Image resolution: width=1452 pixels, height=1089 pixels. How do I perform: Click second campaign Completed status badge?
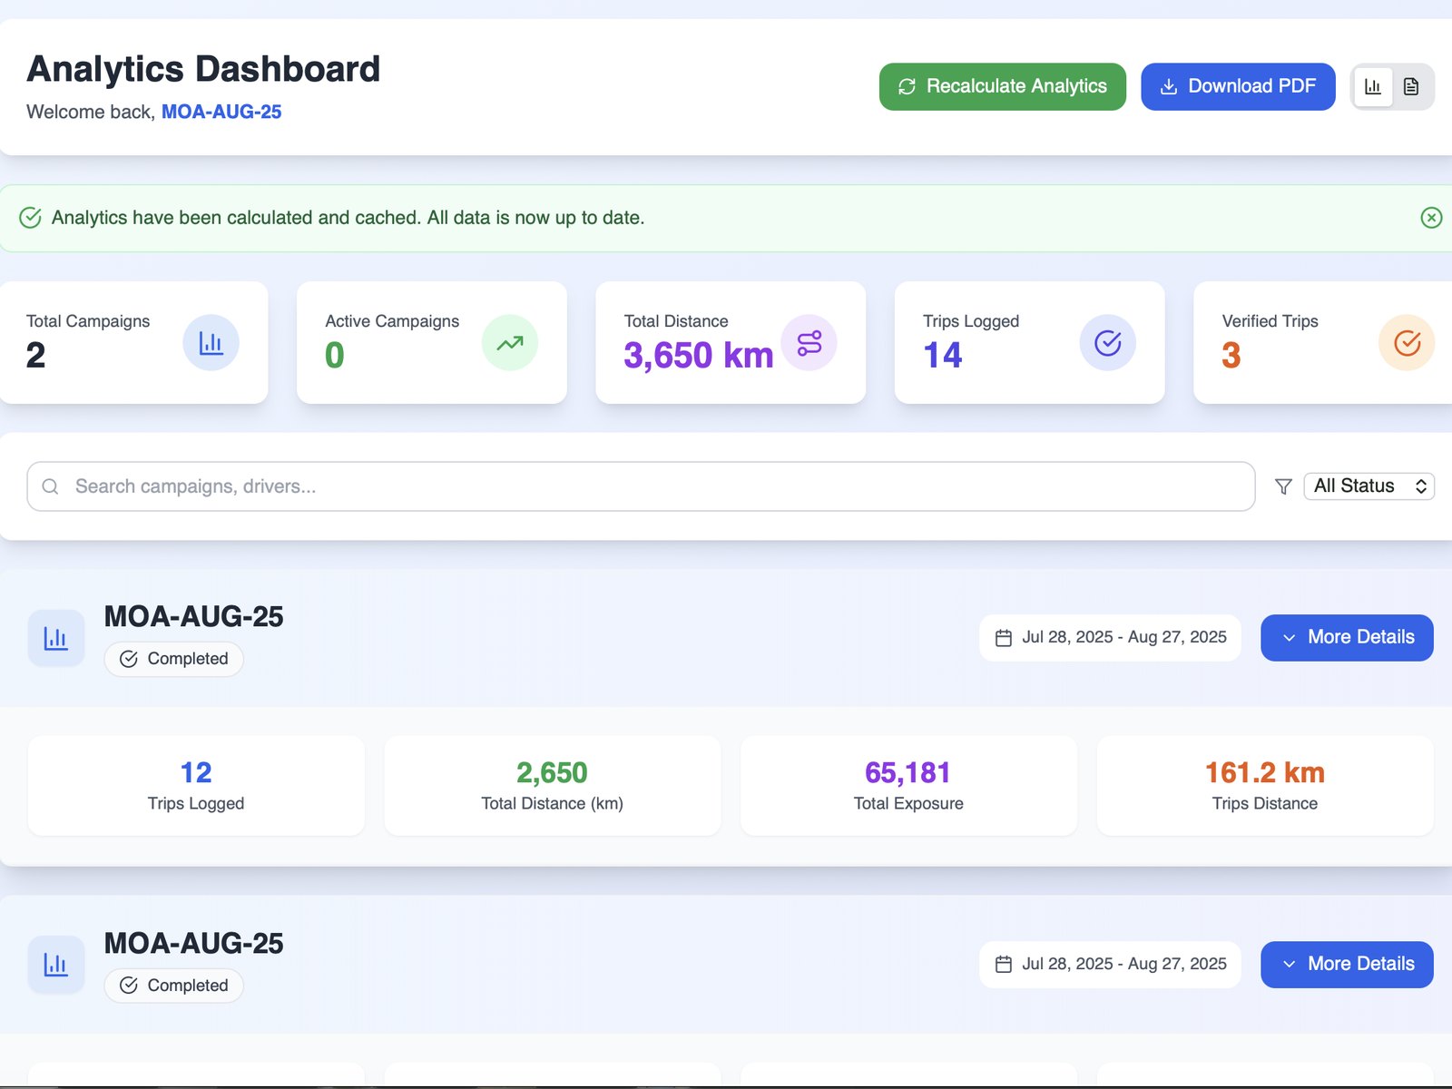[x=174, y=986]
